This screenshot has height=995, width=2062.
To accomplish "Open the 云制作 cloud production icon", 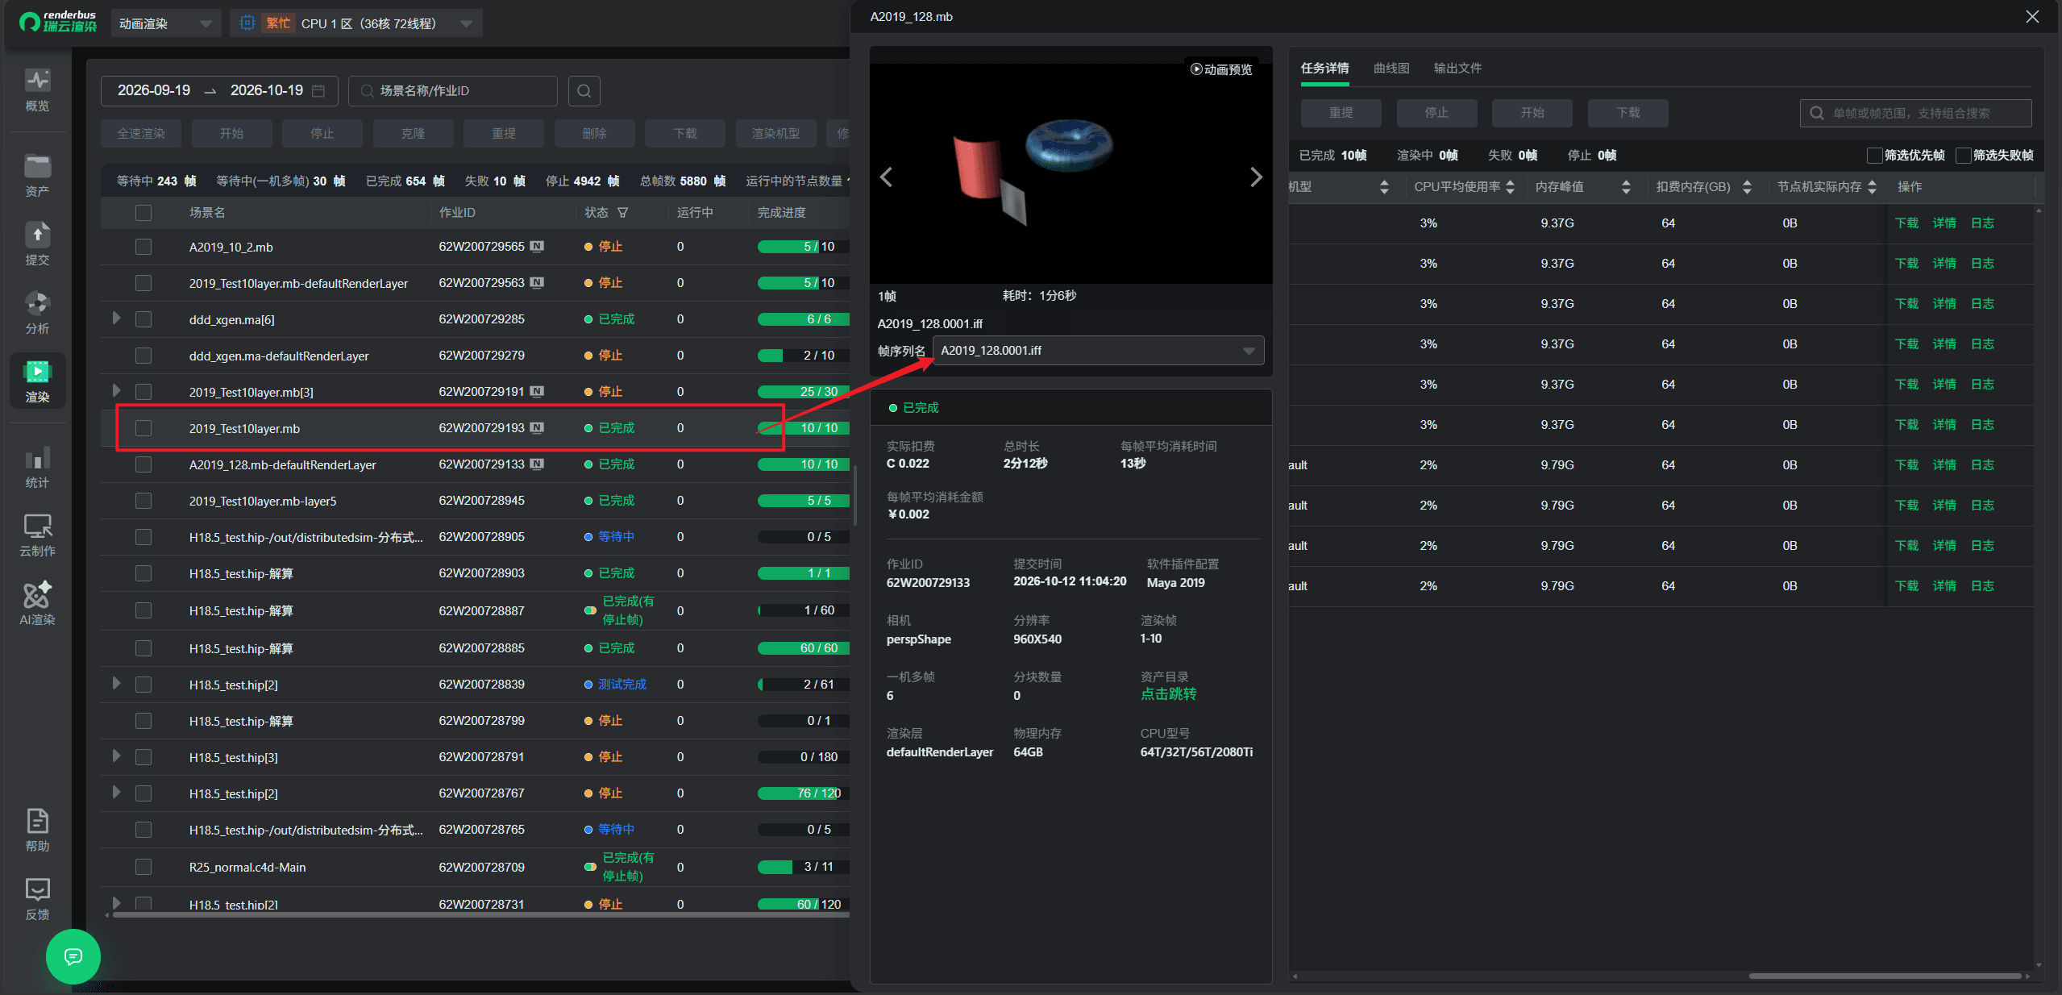I will tap(37, 535).
